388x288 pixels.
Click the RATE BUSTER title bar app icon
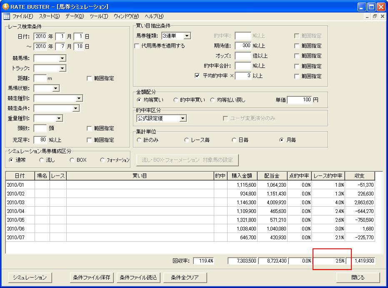click(5, 6)
